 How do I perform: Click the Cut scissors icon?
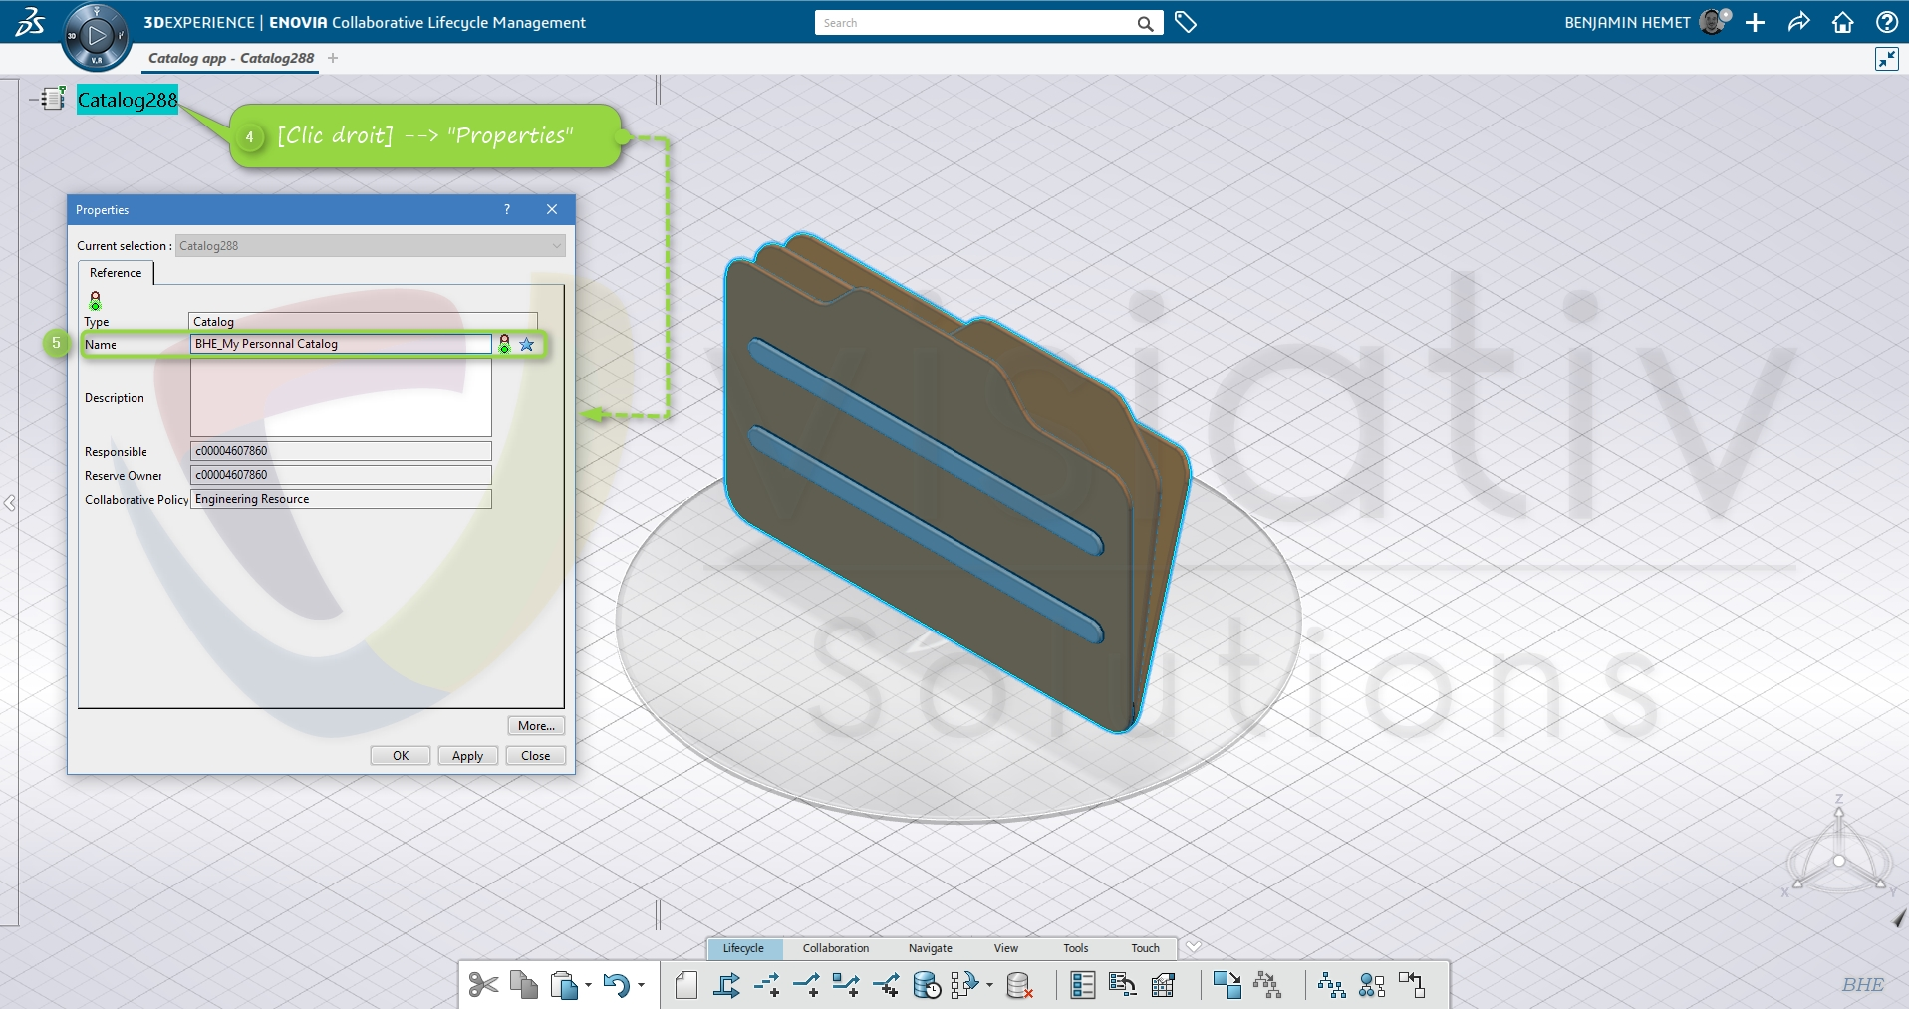pos(483,986)
